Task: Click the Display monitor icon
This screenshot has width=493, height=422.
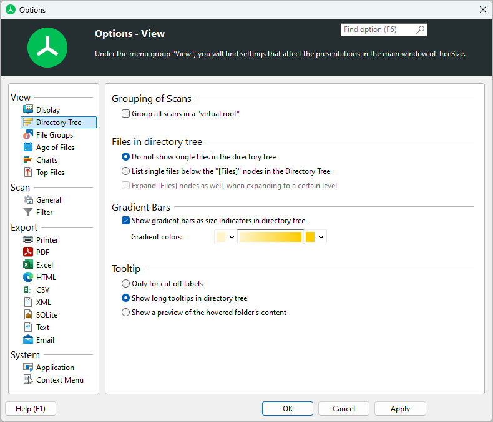Action: (x=28, y=109)
